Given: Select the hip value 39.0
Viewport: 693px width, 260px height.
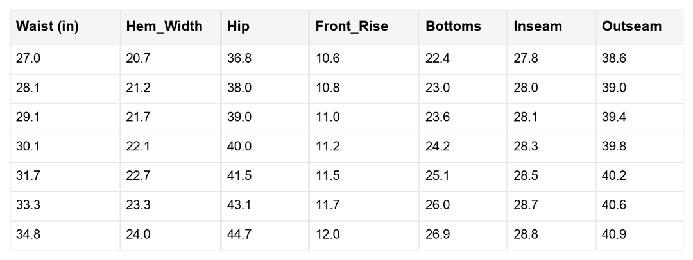Looking at the screenshot, I should [x=265, y=118].
